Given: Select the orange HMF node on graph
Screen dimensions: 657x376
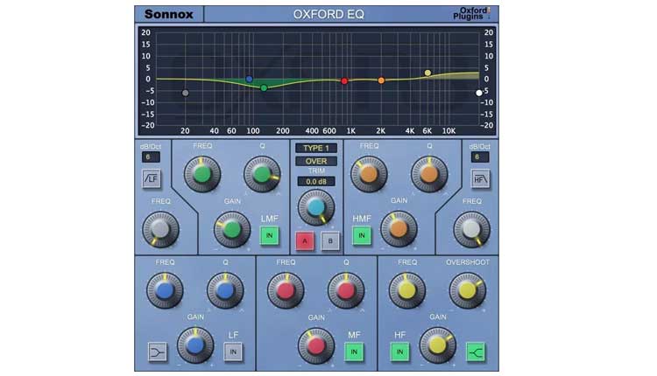Looking at the screenshot, I should click(381, 80).
